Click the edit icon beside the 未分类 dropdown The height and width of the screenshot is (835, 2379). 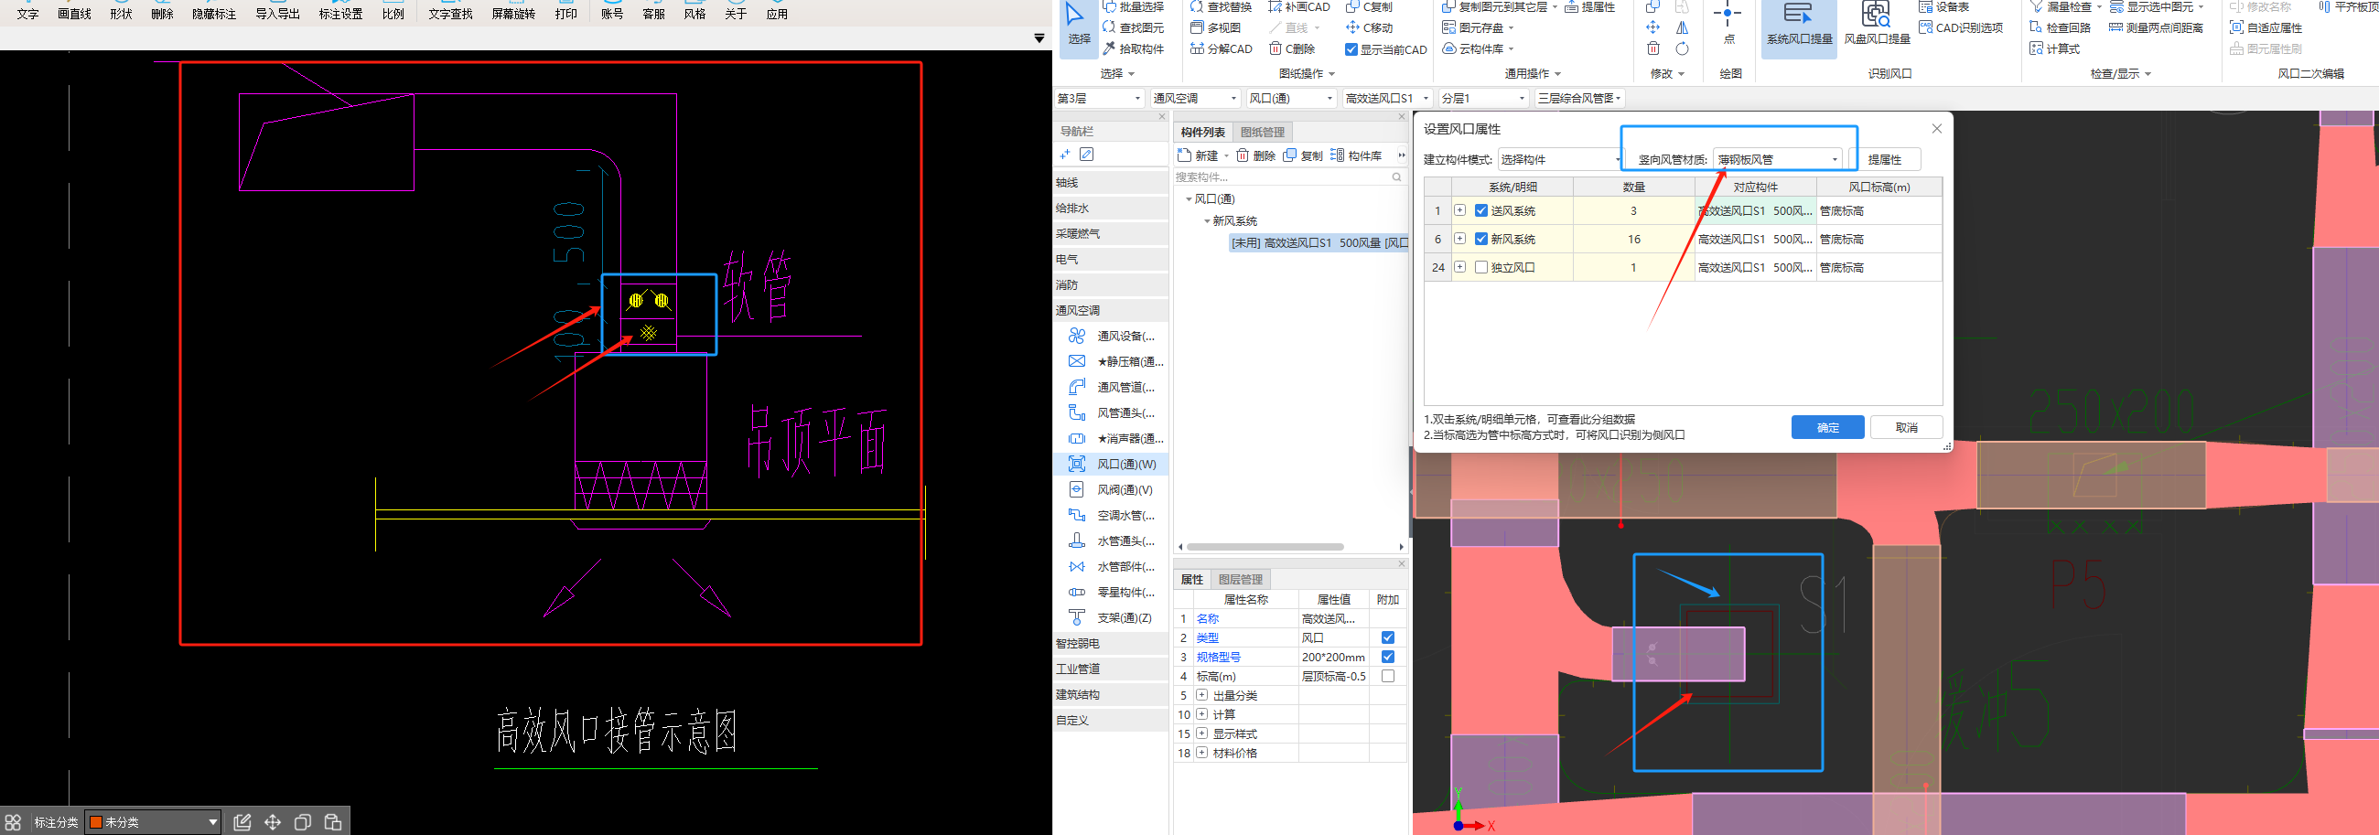[242, 822]
